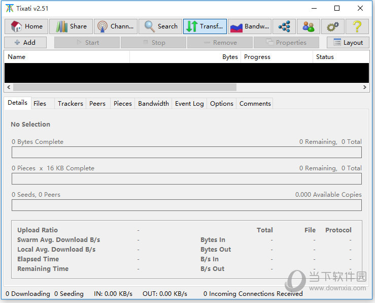Click the Remove button
The width and height of the screenshot is (375, 303).
coord(220,43)
